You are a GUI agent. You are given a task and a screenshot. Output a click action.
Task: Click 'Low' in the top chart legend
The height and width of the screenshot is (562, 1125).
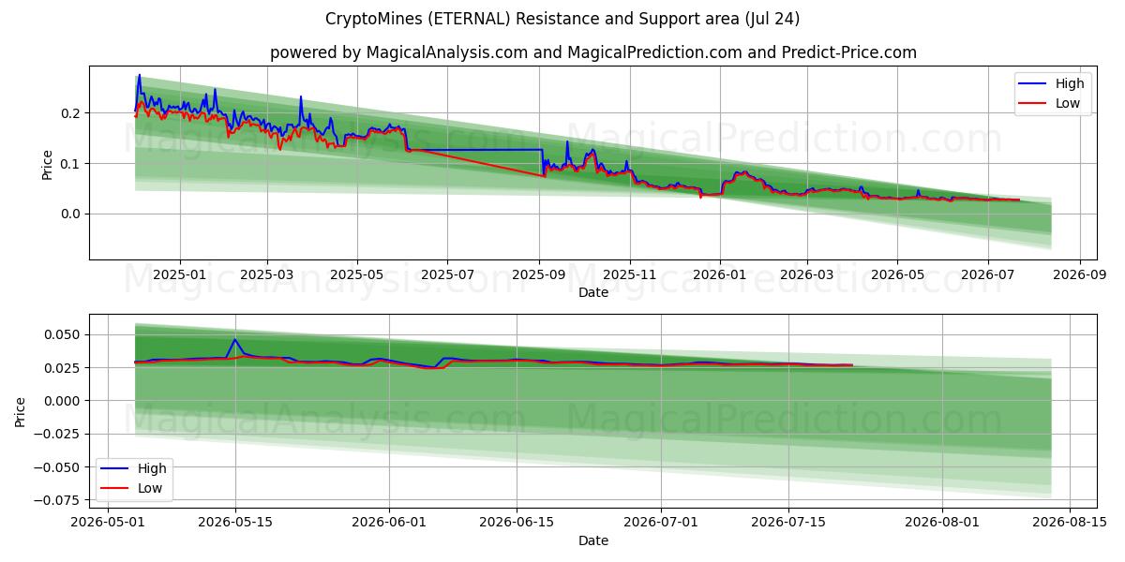pos(1068,103)
